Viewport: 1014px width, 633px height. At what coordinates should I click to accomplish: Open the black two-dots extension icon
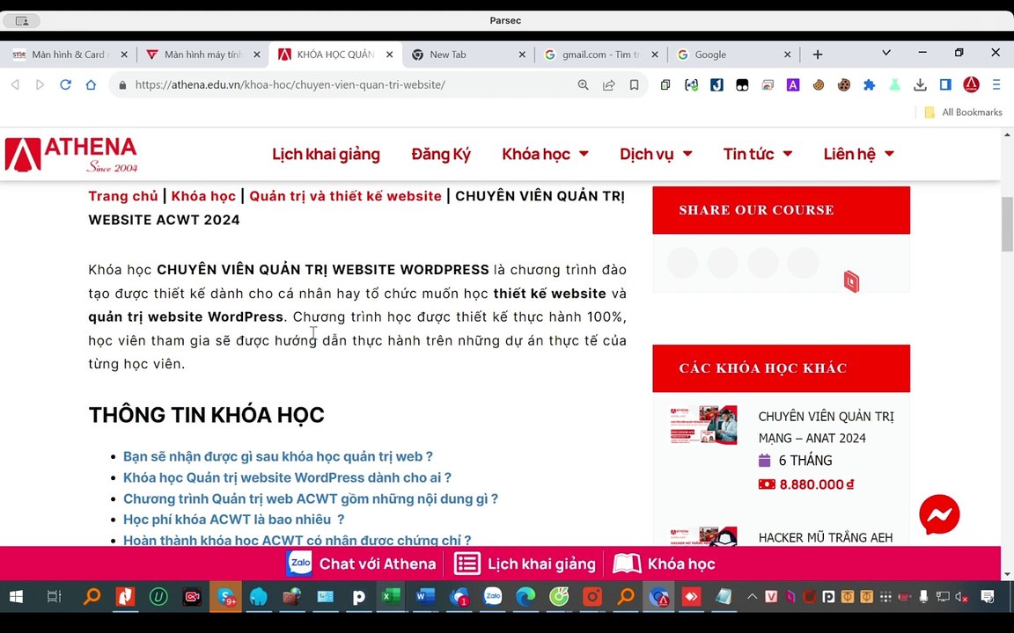[x=742, y=84]
